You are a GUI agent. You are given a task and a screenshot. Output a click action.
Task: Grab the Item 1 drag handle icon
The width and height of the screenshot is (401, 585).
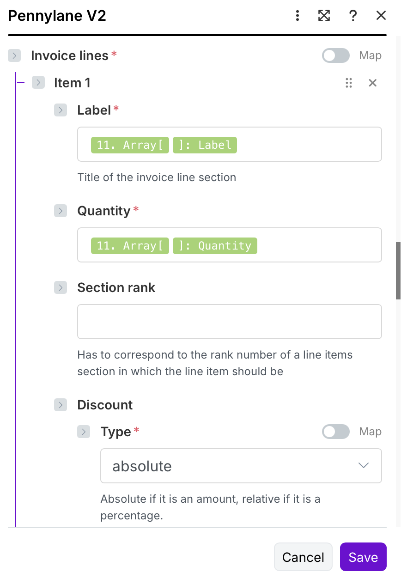click(349, 83)
